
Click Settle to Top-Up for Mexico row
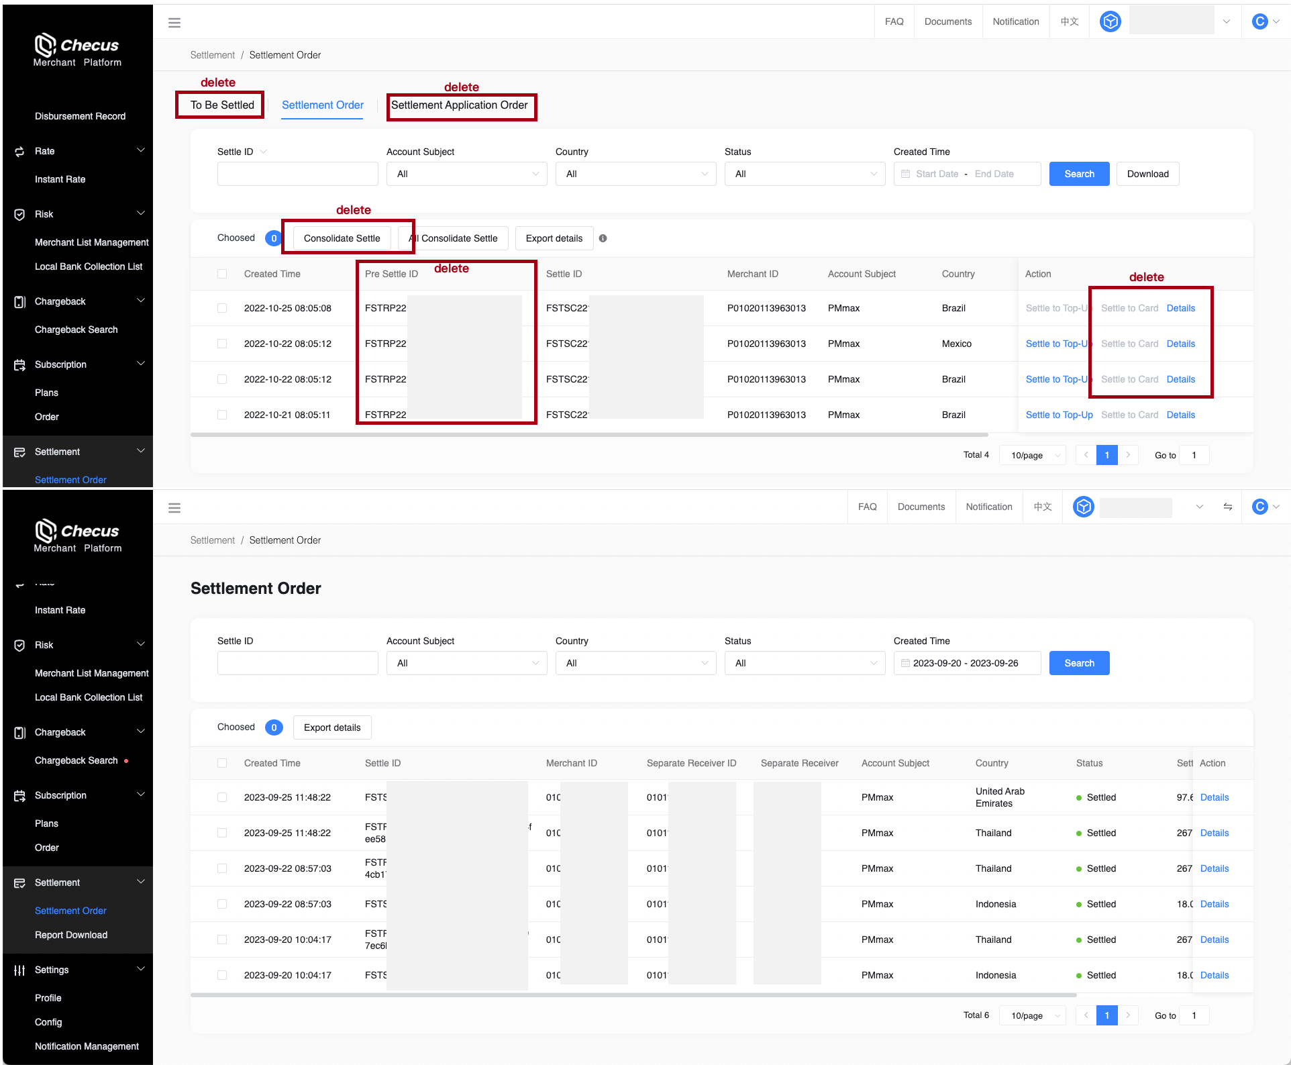[1057, 344]
